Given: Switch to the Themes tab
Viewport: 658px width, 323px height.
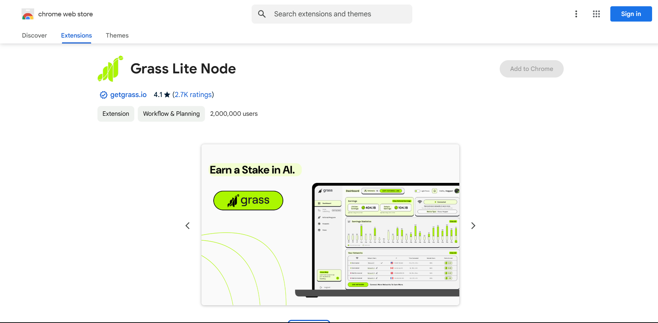Looking at the screenshot, I should tap(117, 35).
